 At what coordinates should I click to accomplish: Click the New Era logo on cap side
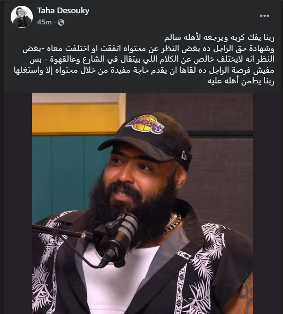coord(184,156)
